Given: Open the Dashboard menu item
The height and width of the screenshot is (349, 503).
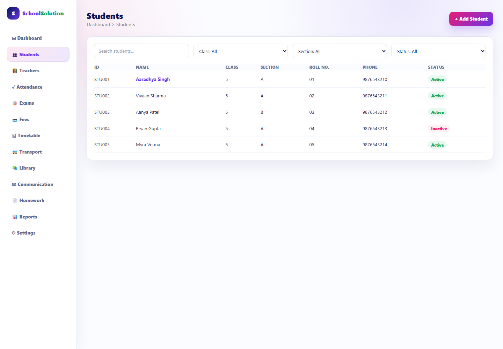Looking at the screenshot, I should pos(38,38).
